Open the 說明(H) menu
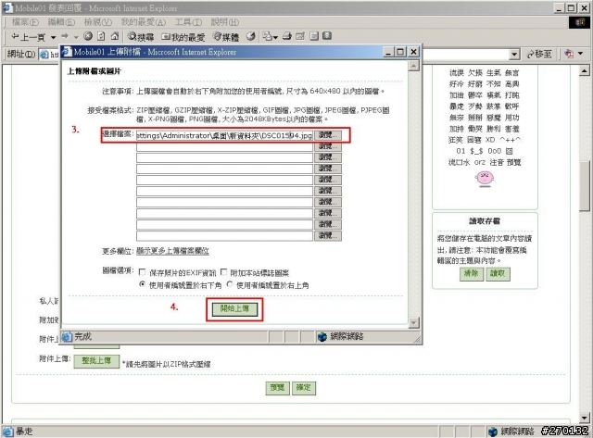This screenshot has width=593, height=438. click(x=225, y=22)
